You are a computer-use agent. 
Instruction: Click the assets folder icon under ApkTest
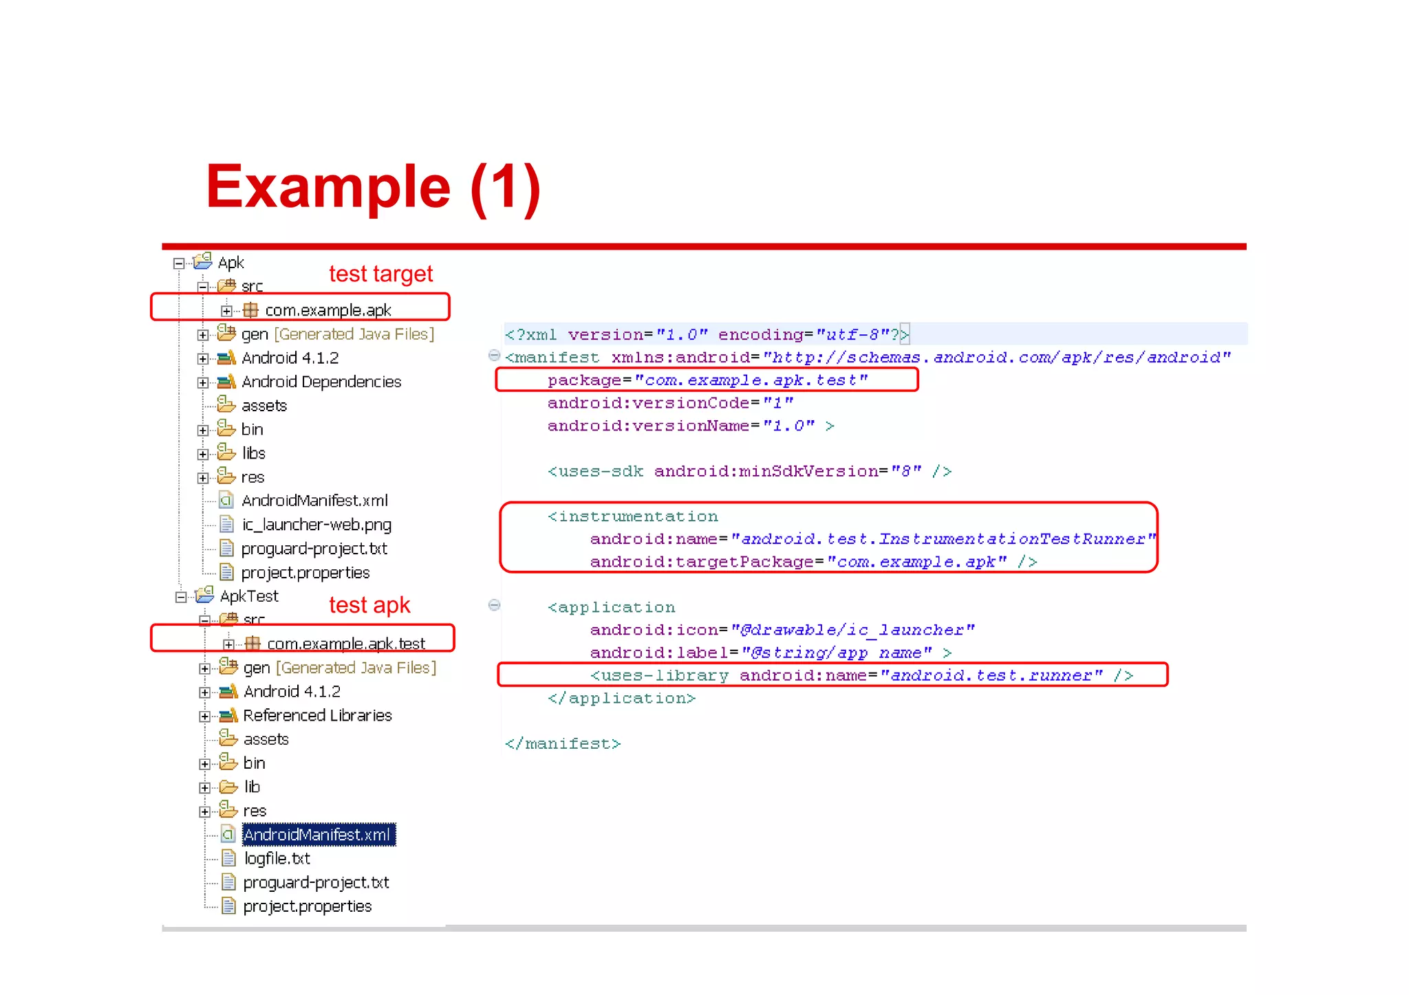tap(229, 739)
